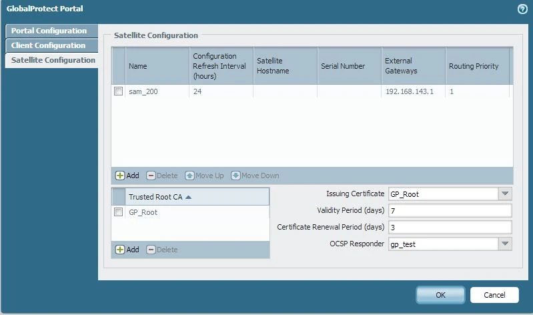
Task: Click Delete in the satellite table toolbar
Action: [162, 176]
